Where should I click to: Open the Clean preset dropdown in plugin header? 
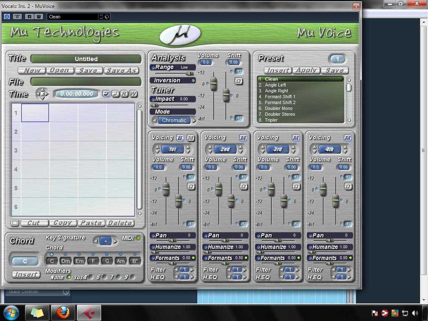tap(101, 17)
